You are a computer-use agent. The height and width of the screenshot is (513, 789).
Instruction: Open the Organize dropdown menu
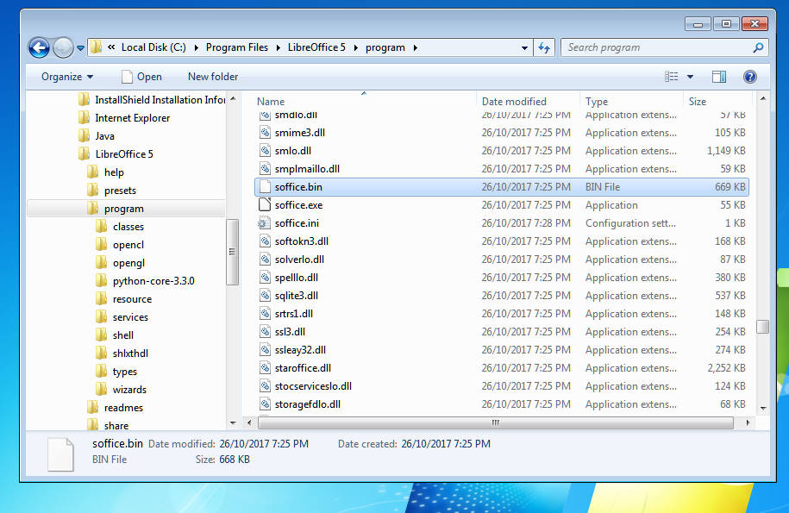pos(67,77)
